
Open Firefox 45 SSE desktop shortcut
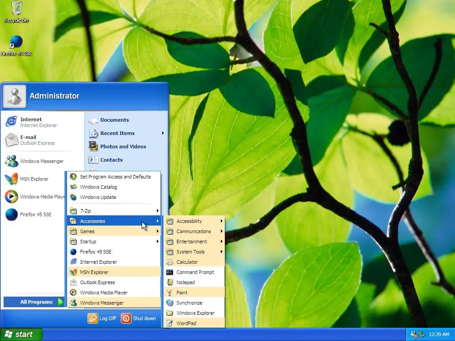coord(16,46)
